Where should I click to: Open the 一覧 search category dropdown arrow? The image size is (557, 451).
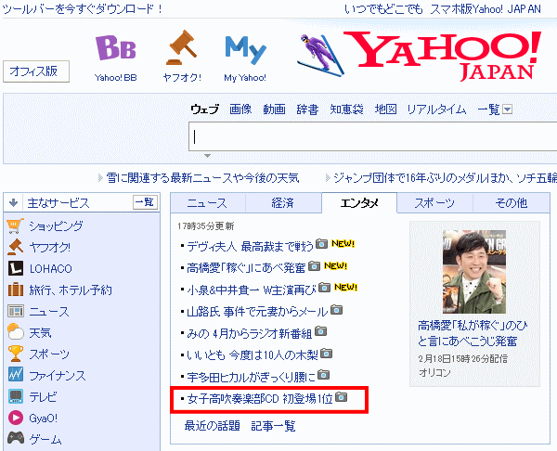click(508, 110)
